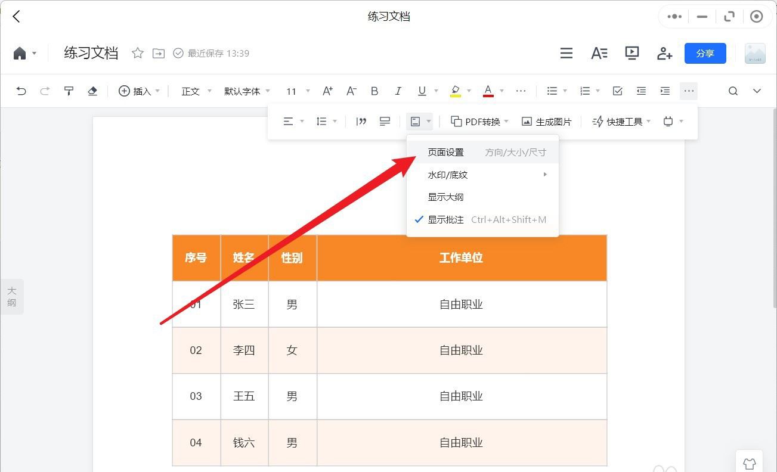Open the red font color picker

click(x=488, y=91)
